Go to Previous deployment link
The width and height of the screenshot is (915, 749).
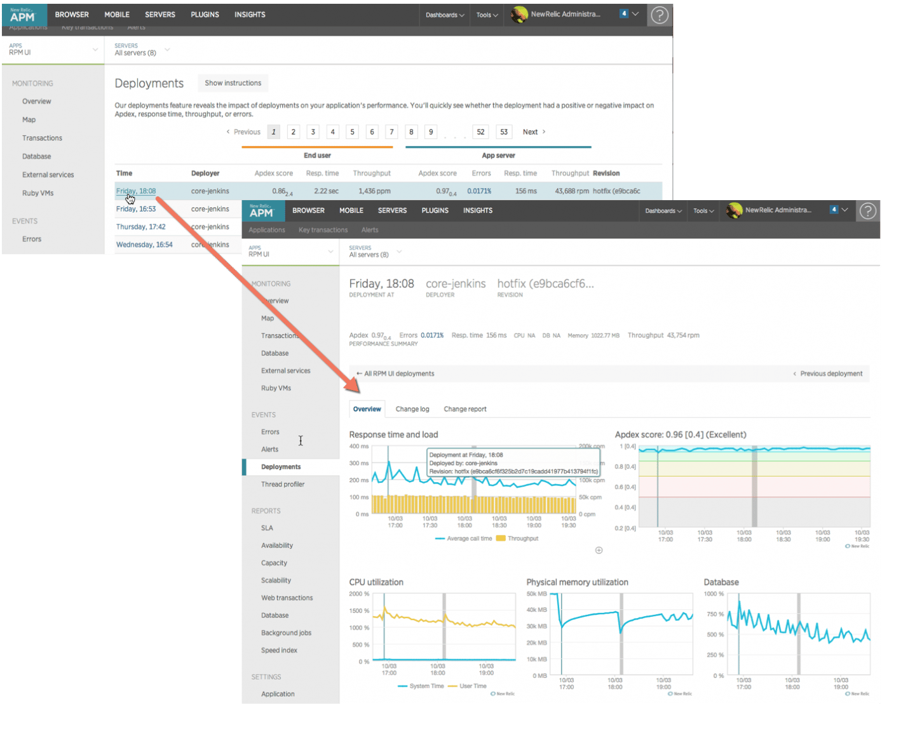point(828,374)
